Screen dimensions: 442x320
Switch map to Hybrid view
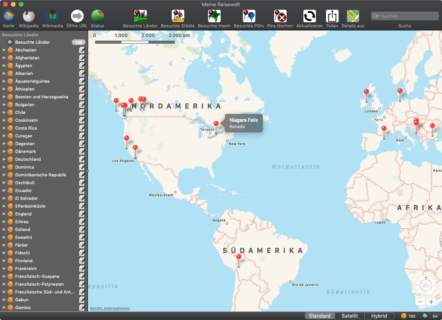pos(379,316)
